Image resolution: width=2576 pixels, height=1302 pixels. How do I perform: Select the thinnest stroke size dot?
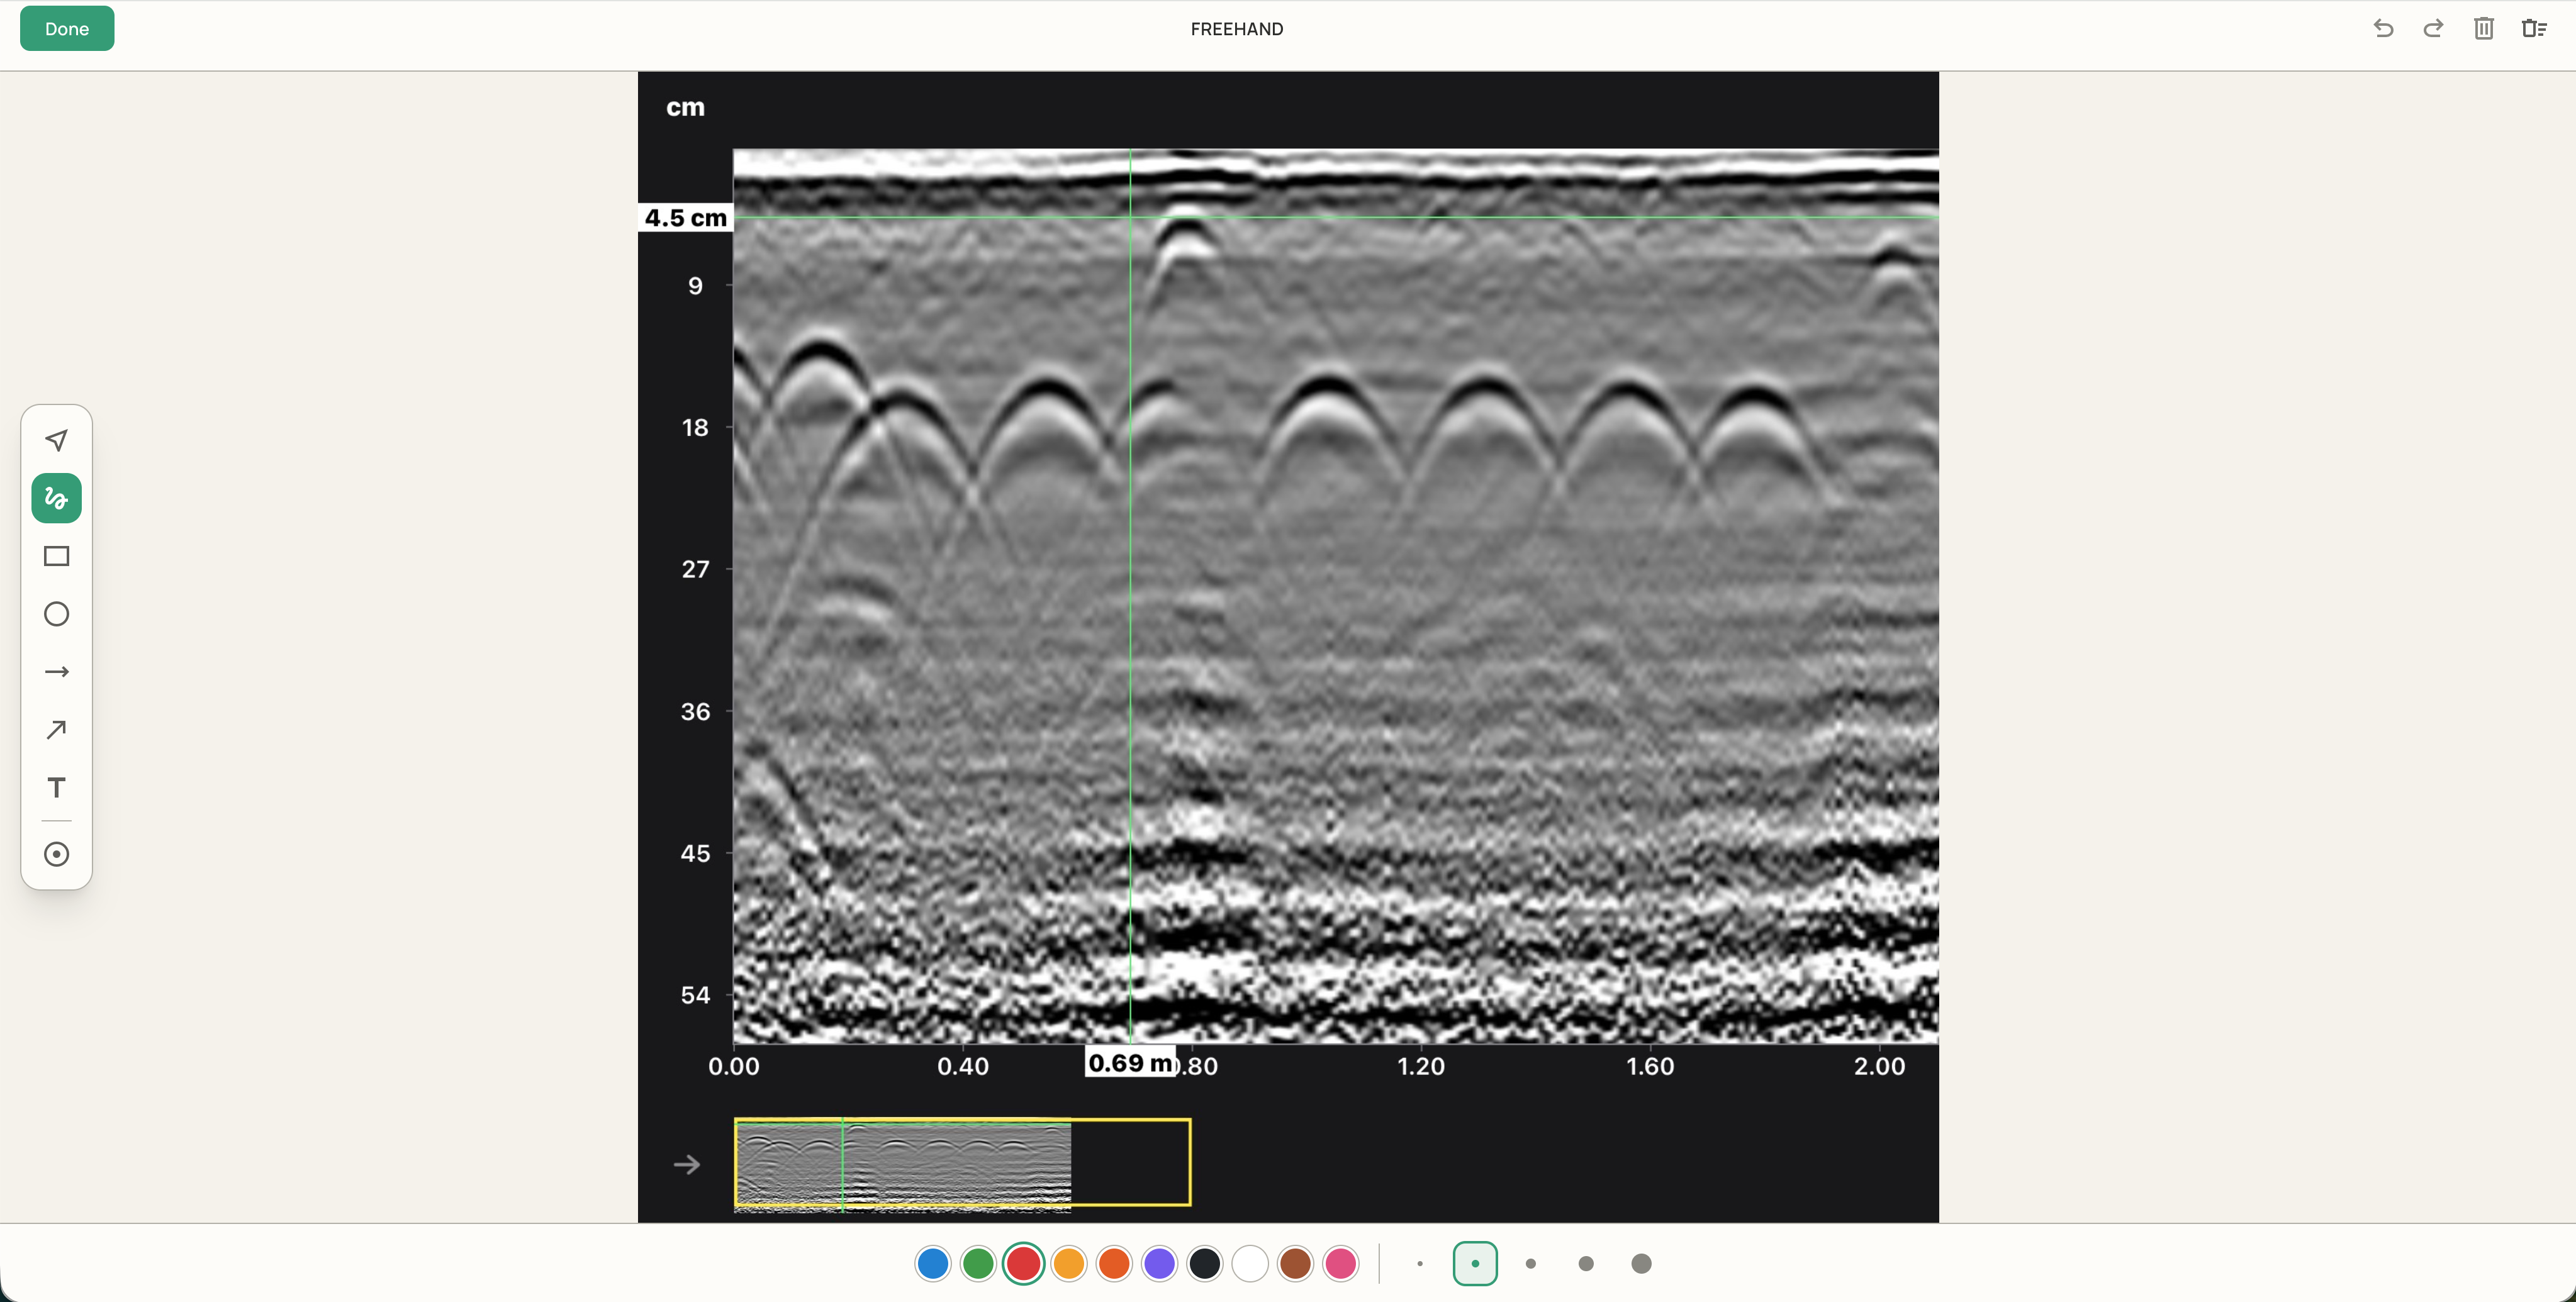coord(1420,1264)
